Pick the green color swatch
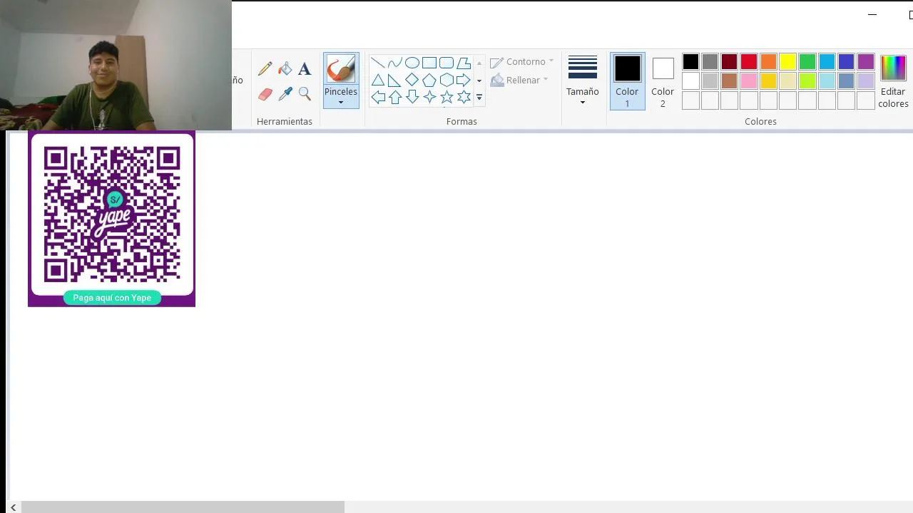This screenshot has width=913, height=513. coord(807,62)
